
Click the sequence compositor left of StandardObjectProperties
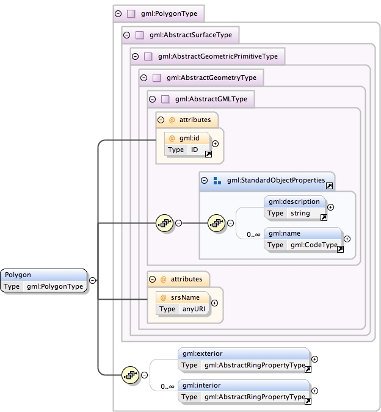165,223
